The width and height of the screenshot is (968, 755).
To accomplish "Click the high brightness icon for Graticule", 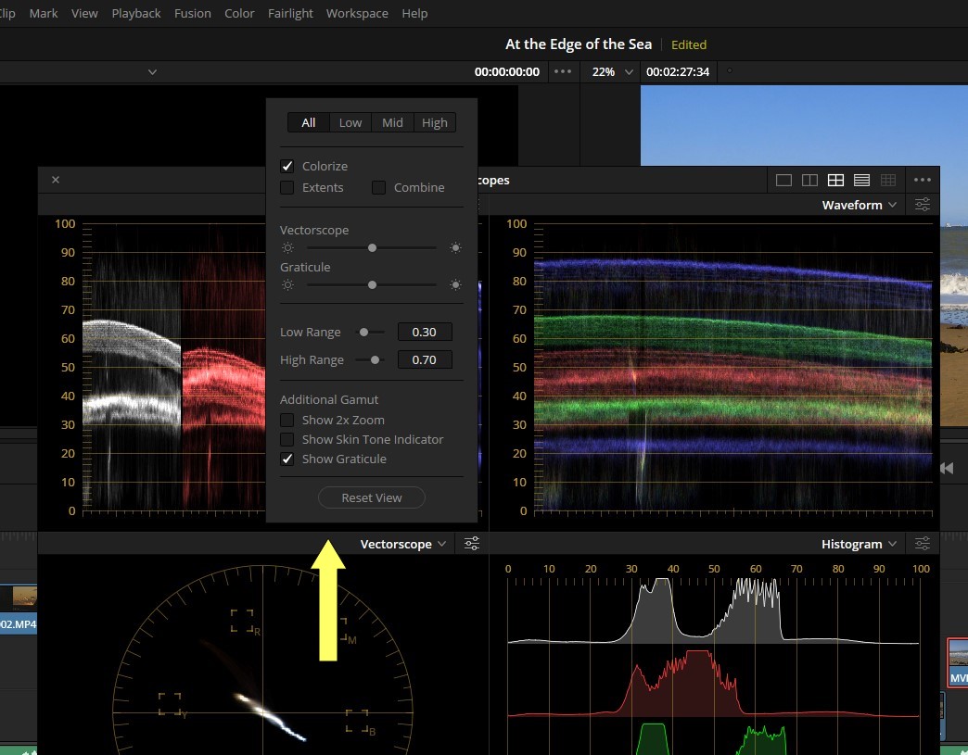I will click(x=455, y=285).
